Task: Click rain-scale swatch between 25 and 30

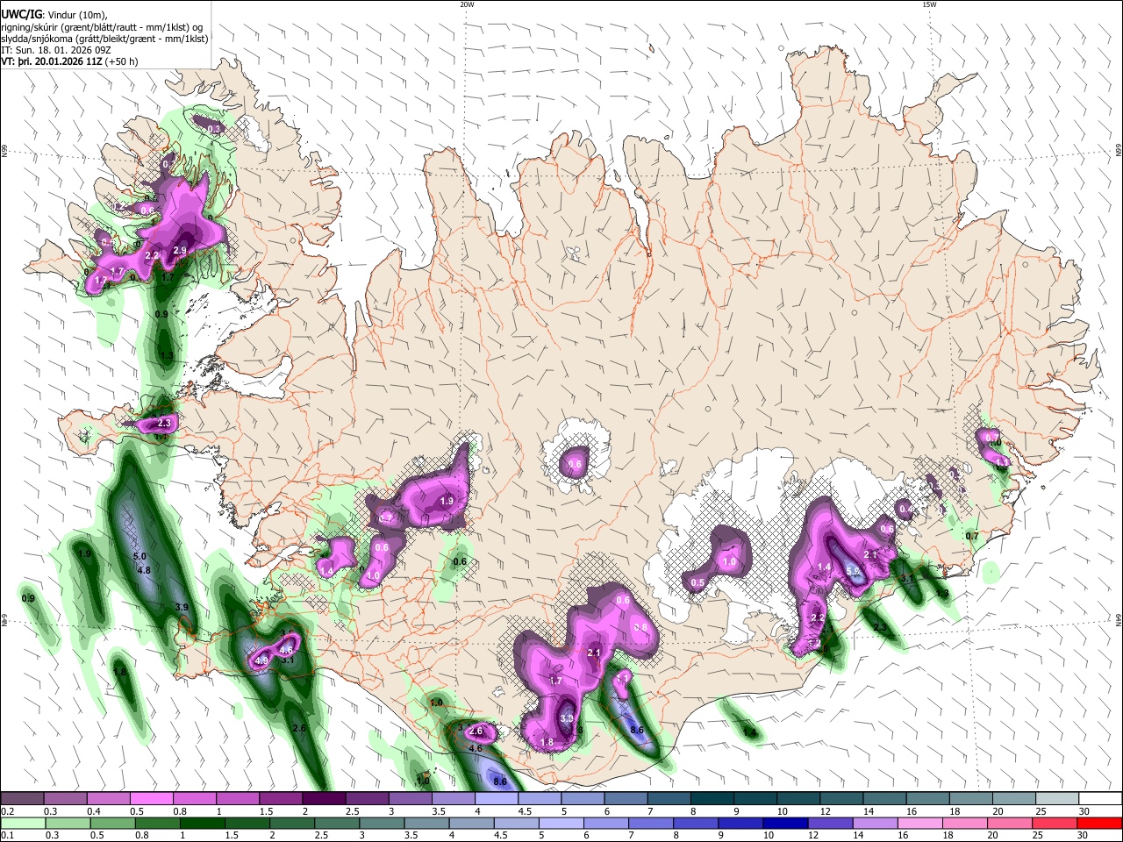Action: click(x=1055, y=824)
